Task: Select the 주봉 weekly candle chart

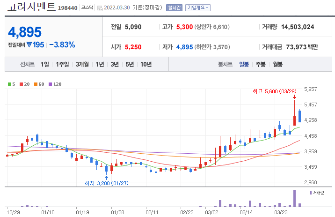Action: (x=261, y=64)
